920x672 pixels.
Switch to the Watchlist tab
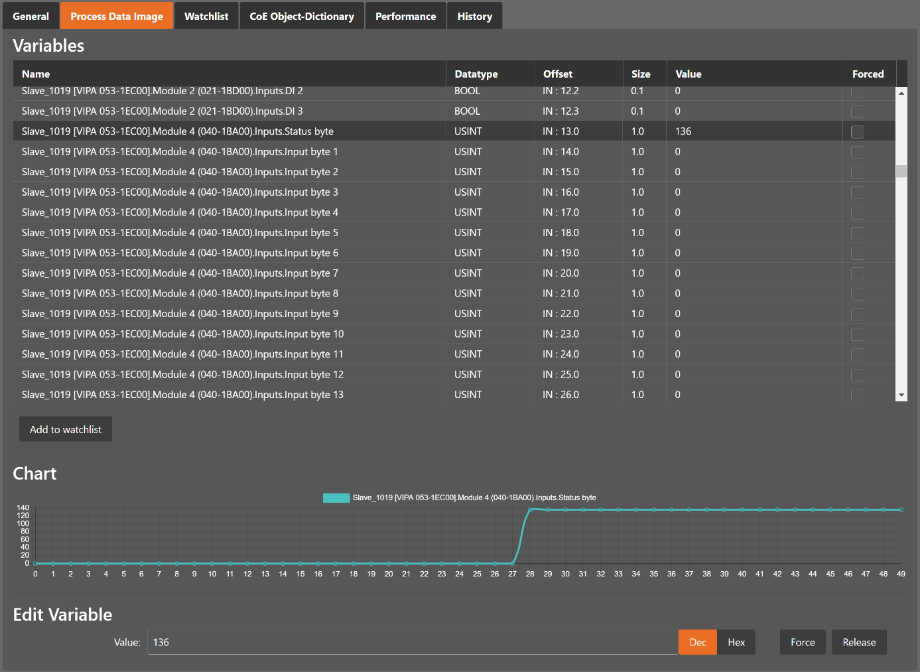coord(206,16)
